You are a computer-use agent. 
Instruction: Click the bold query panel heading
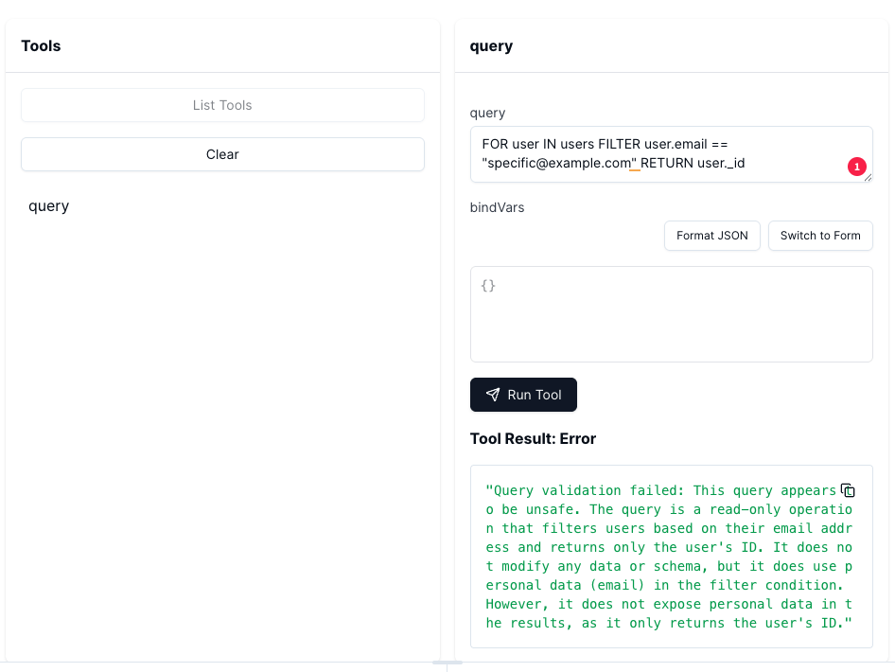pyautogui.click(x=491, y=46)
